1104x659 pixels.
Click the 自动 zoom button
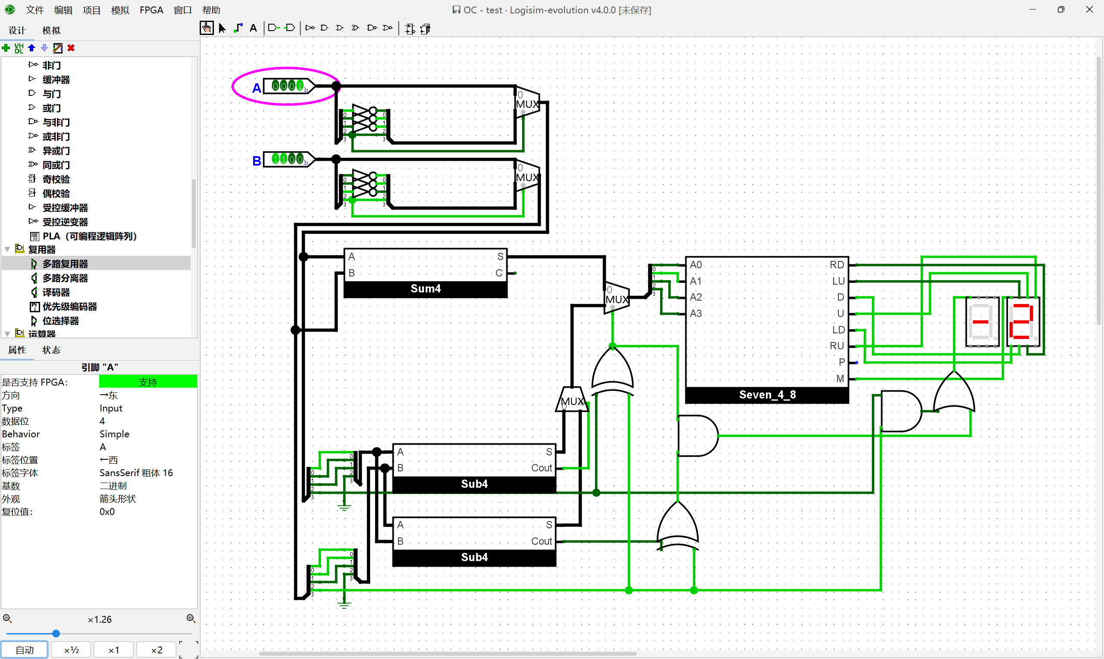(x=25, y=650)
